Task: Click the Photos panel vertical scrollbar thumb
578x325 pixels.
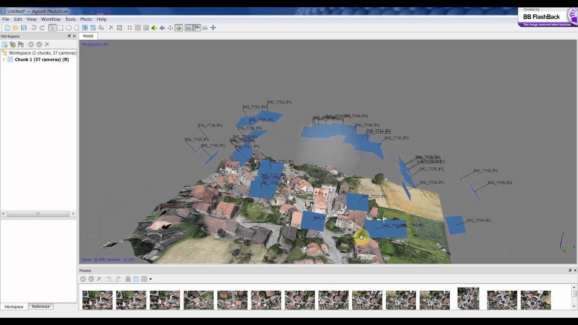Action: point(574,293)
